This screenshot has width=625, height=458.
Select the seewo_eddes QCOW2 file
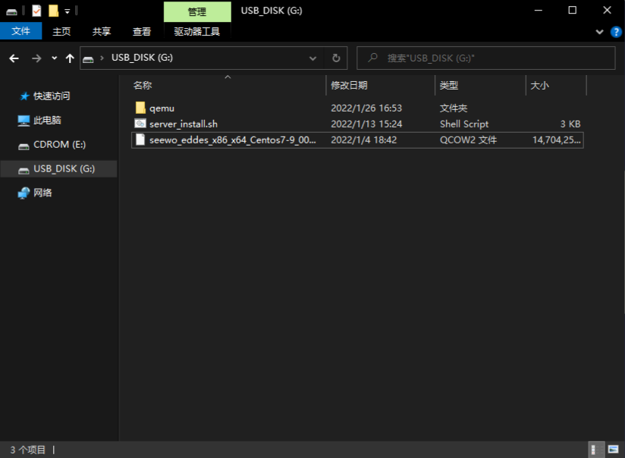pos(232,140)
